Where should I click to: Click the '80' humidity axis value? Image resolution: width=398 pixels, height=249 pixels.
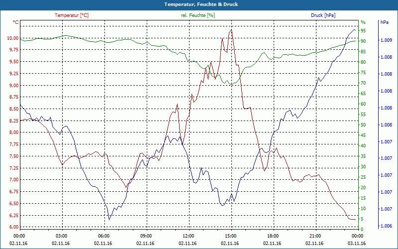point(363,62)
